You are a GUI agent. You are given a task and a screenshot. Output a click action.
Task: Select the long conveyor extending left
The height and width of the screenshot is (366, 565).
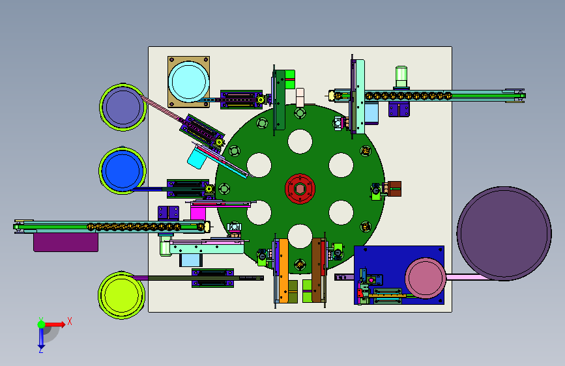point(111,227)
